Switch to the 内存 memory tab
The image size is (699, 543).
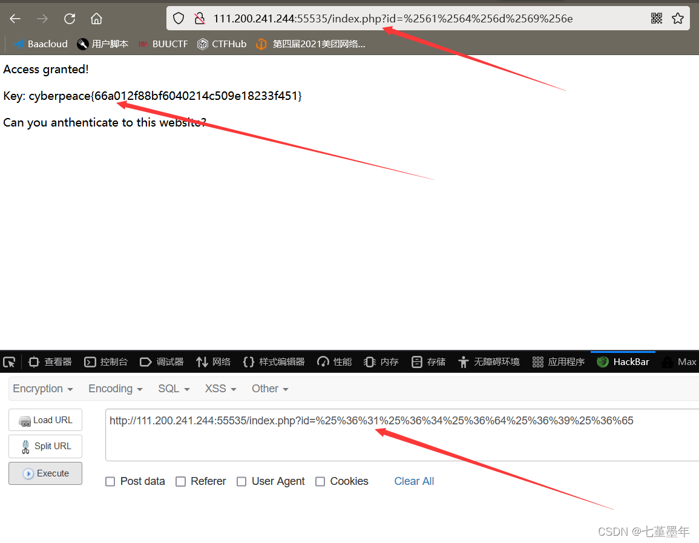pos(381,361)
